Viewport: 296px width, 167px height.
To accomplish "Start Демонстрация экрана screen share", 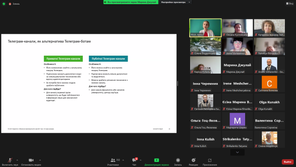I will pyautogui.click(x=156, y=162).
